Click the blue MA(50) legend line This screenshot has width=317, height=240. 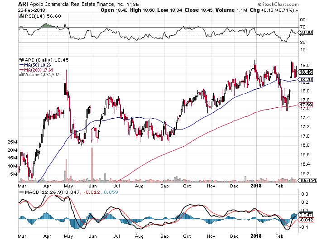click(21, 65)
